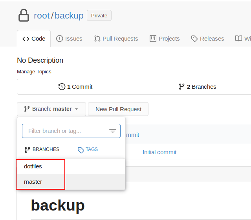
Task: Select the dotfiles branch from the list
Action: 71,166
